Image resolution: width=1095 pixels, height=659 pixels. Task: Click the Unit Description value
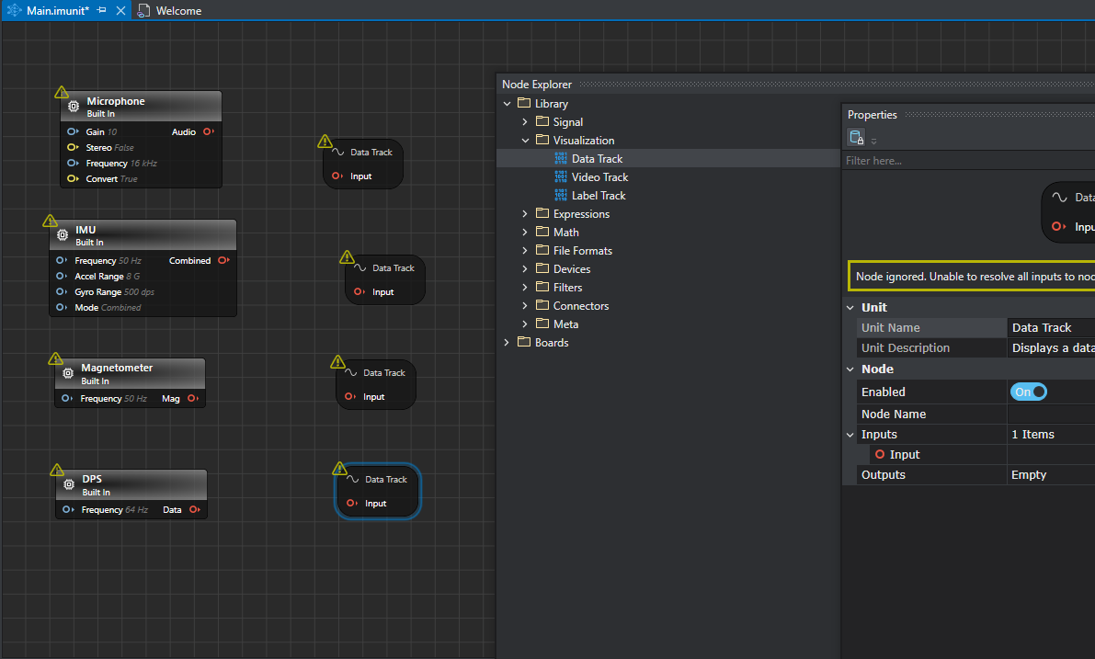pyautogui.click(x=1052, y=347)
